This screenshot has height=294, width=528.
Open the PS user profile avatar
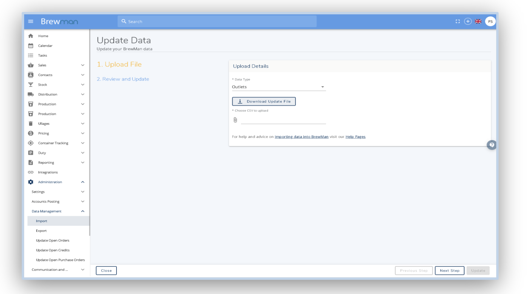coord(490,21)
